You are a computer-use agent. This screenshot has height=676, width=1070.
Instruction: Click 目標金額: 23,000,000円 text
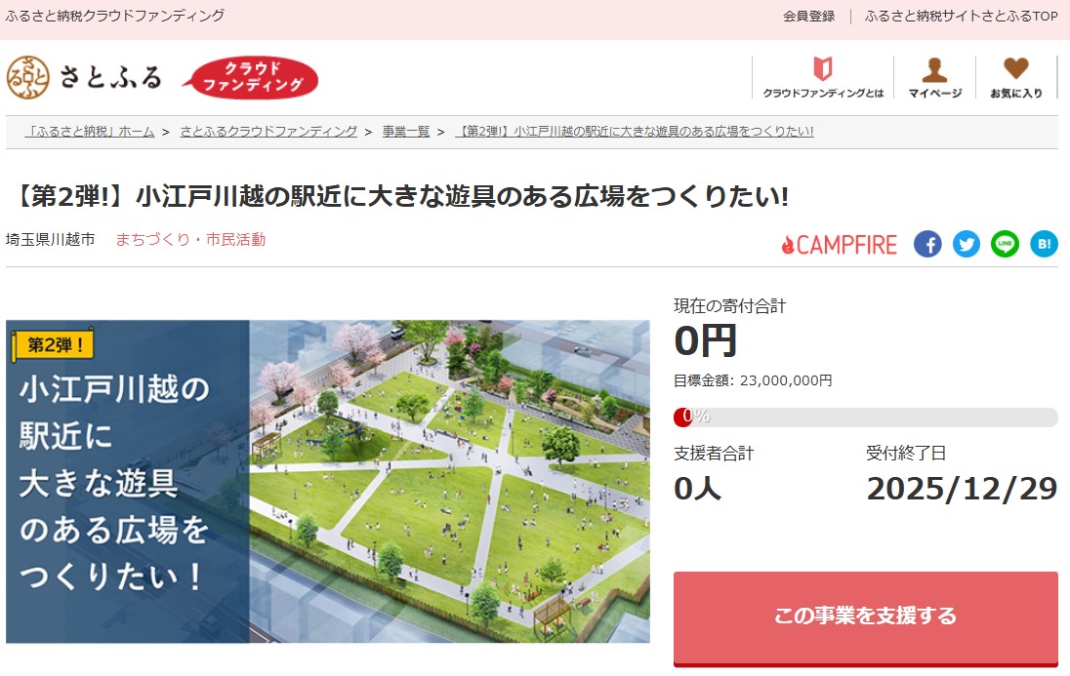[753, 380]
